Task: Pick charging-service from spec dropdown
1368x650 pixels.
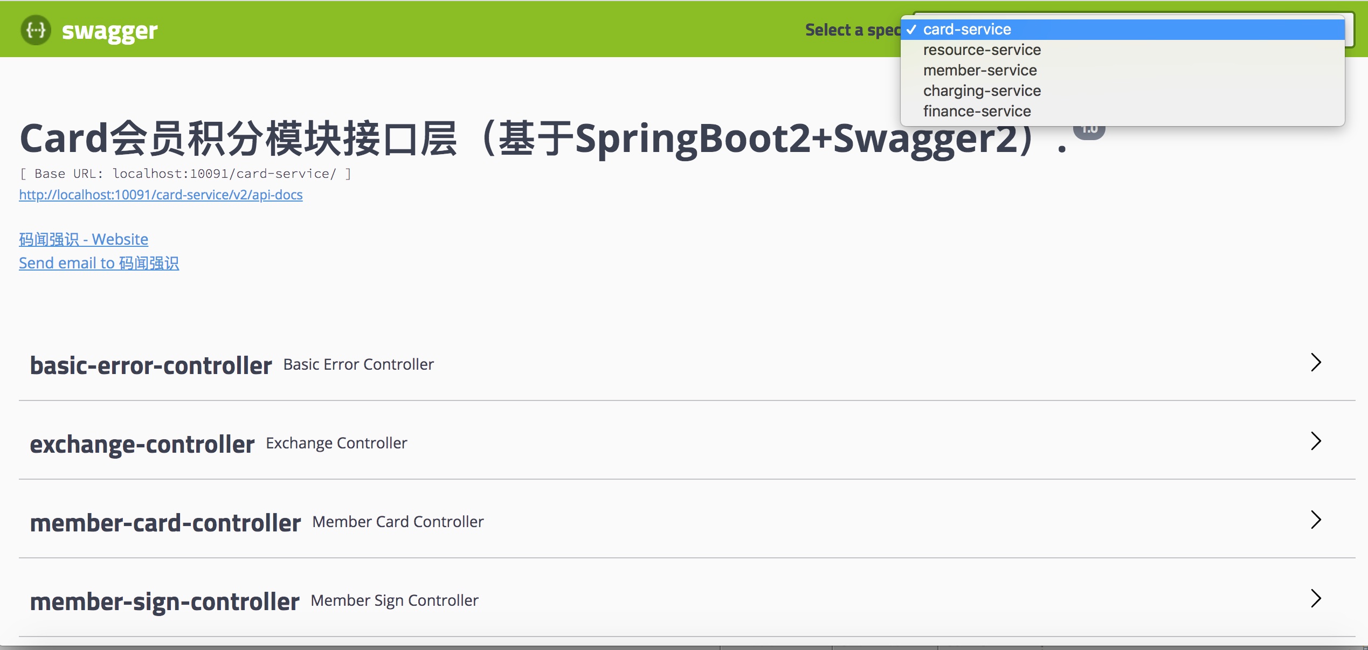Action: pyautogui.click(x=981, y=91)
